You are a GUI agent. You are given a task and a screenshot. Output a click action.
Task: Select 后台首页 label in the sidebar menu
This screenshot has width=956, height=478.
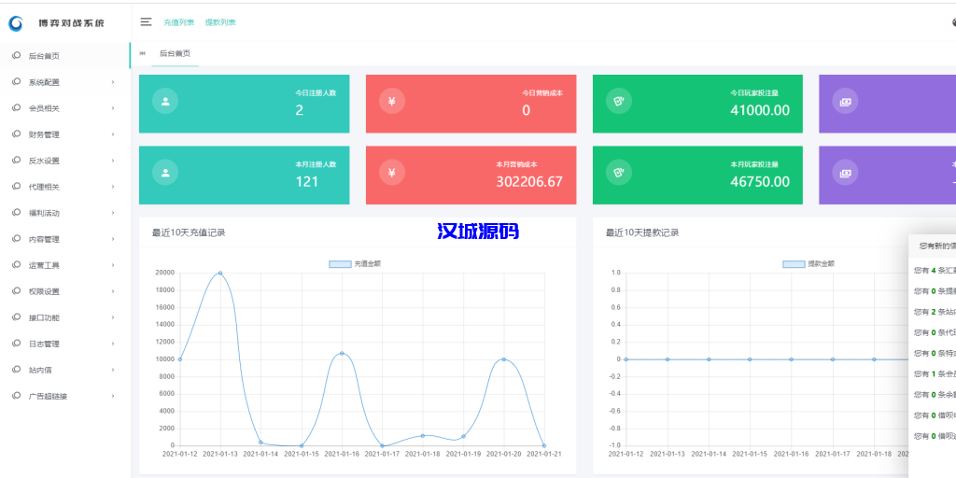[x=44, y=56]
